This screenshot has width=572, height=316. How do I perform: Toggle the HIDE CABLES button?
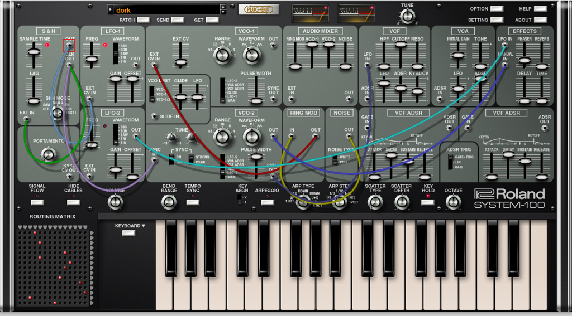(73, 202)
